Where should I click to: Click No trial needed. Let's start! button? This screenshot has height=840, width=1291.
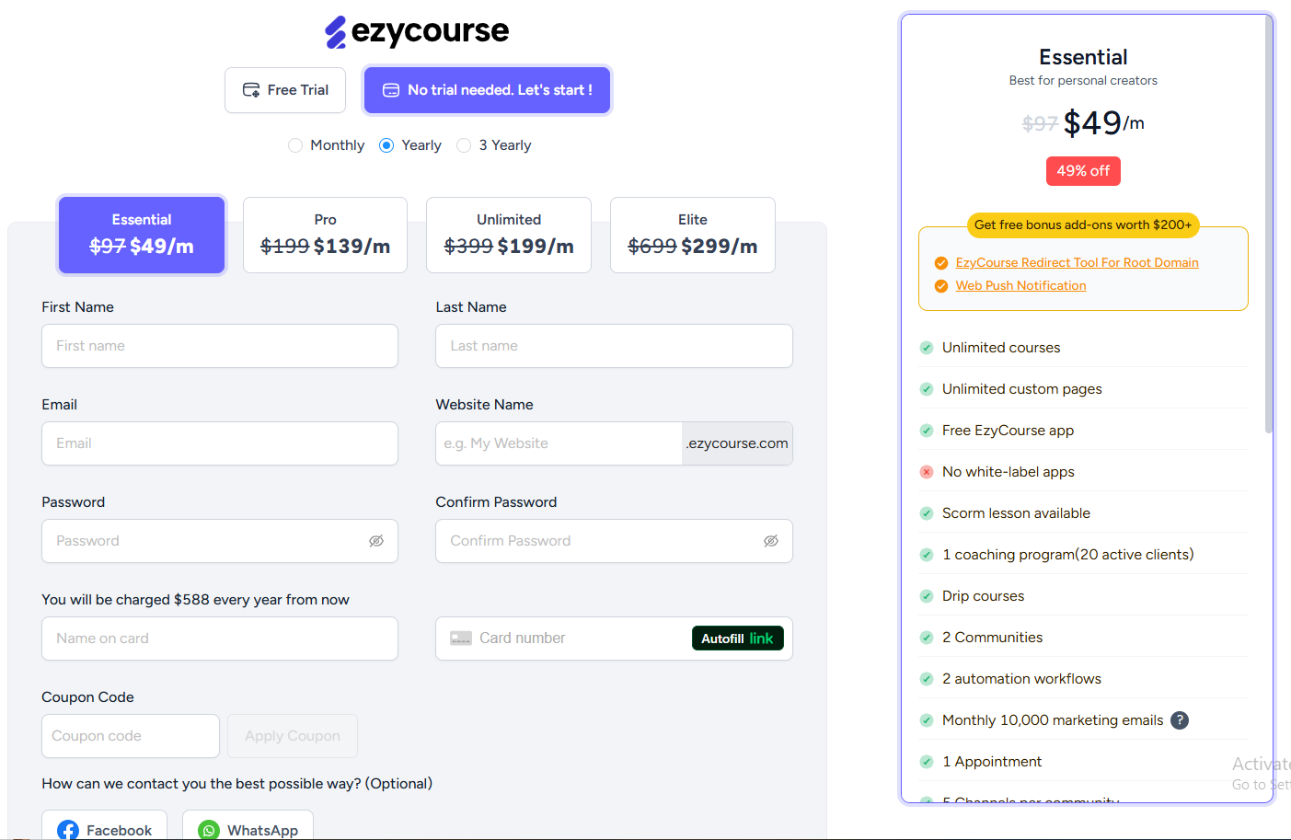pyautogui.click(x=488, y=90)
